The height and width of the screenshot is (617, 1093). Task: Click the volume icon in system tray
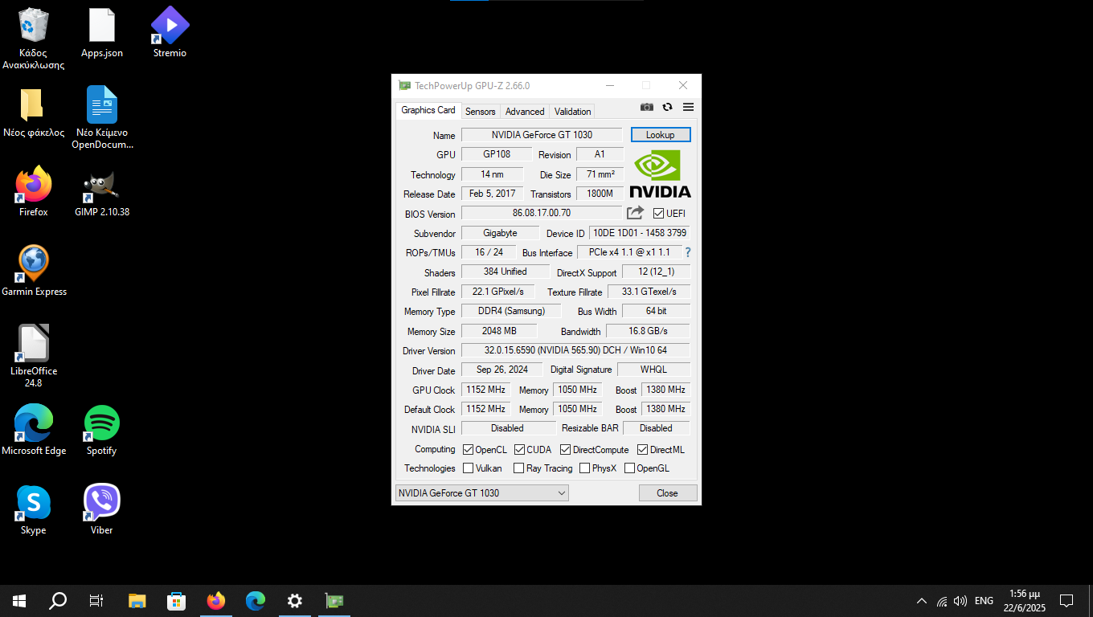(x=960, y=601)
